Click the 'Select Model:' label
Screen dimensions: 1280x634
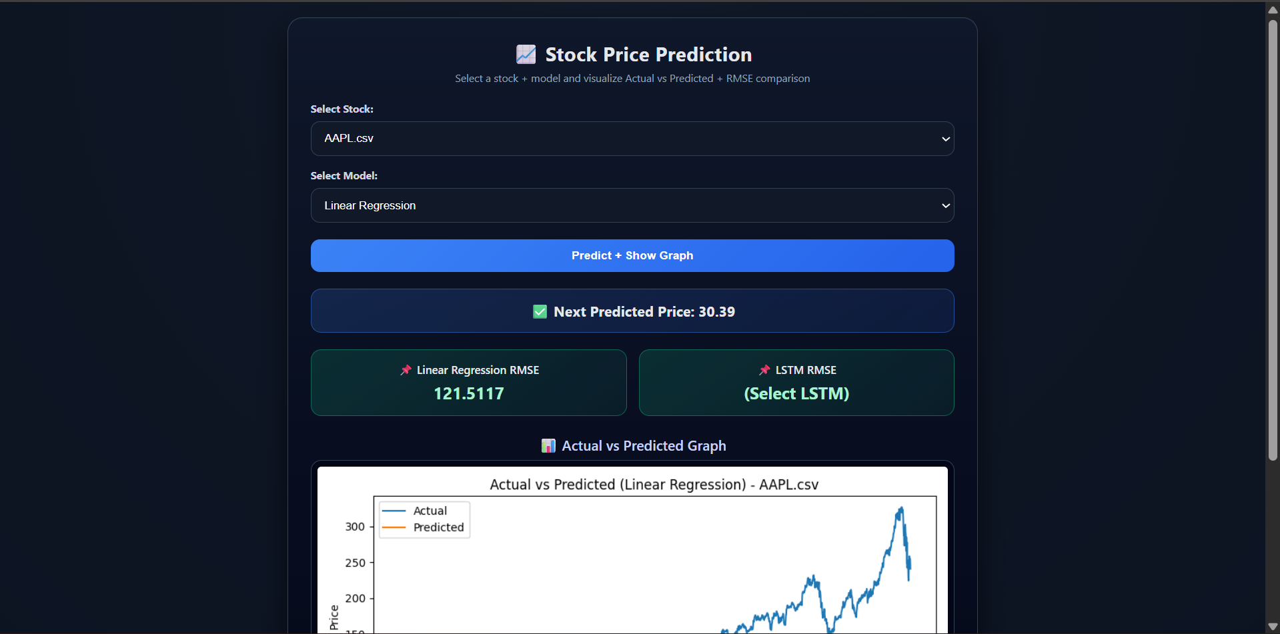pos(344,176)
